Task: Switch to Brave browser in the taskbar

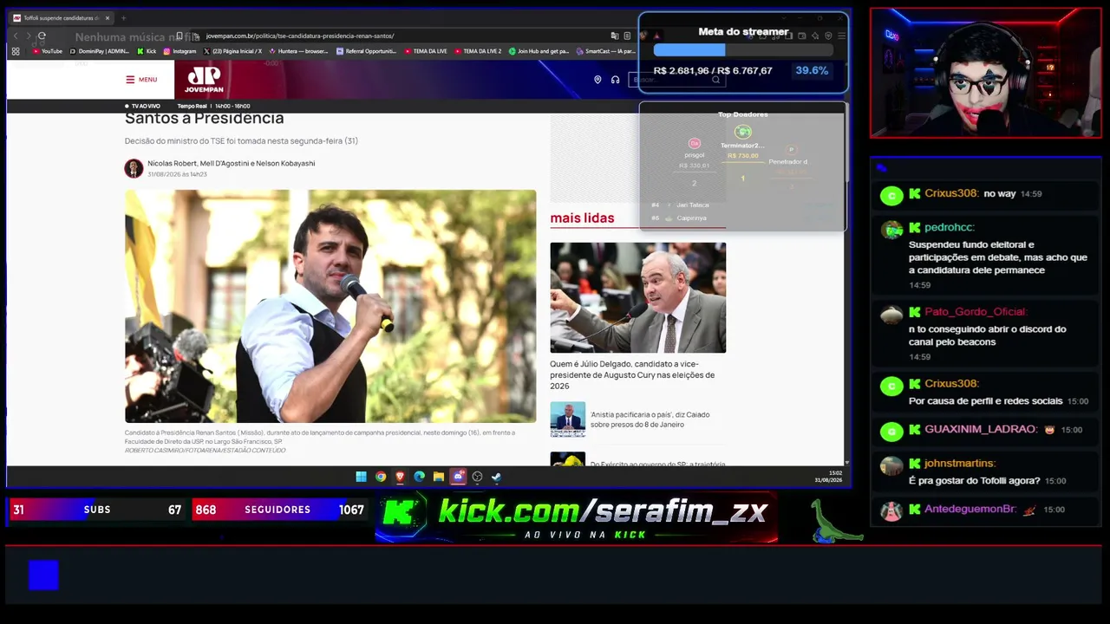Action: (x=400, y=477)
